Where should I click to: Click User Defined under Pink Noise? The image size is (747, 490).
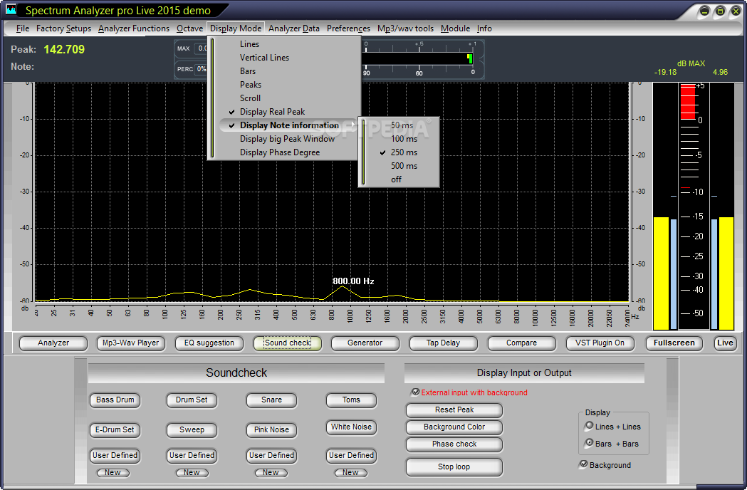click(x=271, y=455)
